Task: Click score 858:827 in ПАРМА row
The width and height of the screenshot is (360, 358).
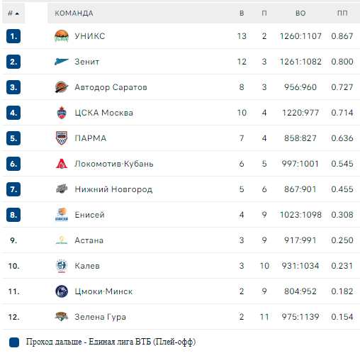Action: point(300,138)
